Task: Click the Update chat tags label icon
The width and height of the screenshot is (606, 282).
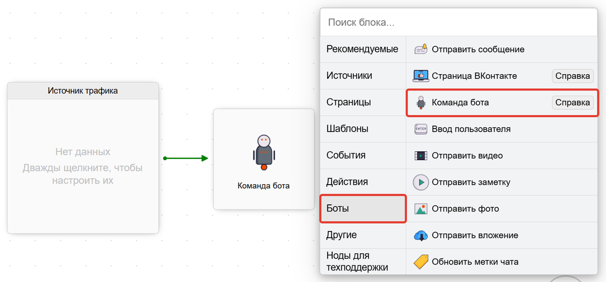Action: point(421,261)
